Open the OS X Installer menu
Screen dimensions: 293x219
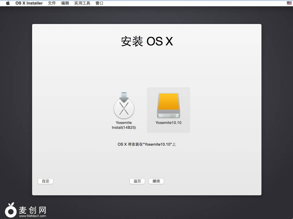tap(29, 3)
